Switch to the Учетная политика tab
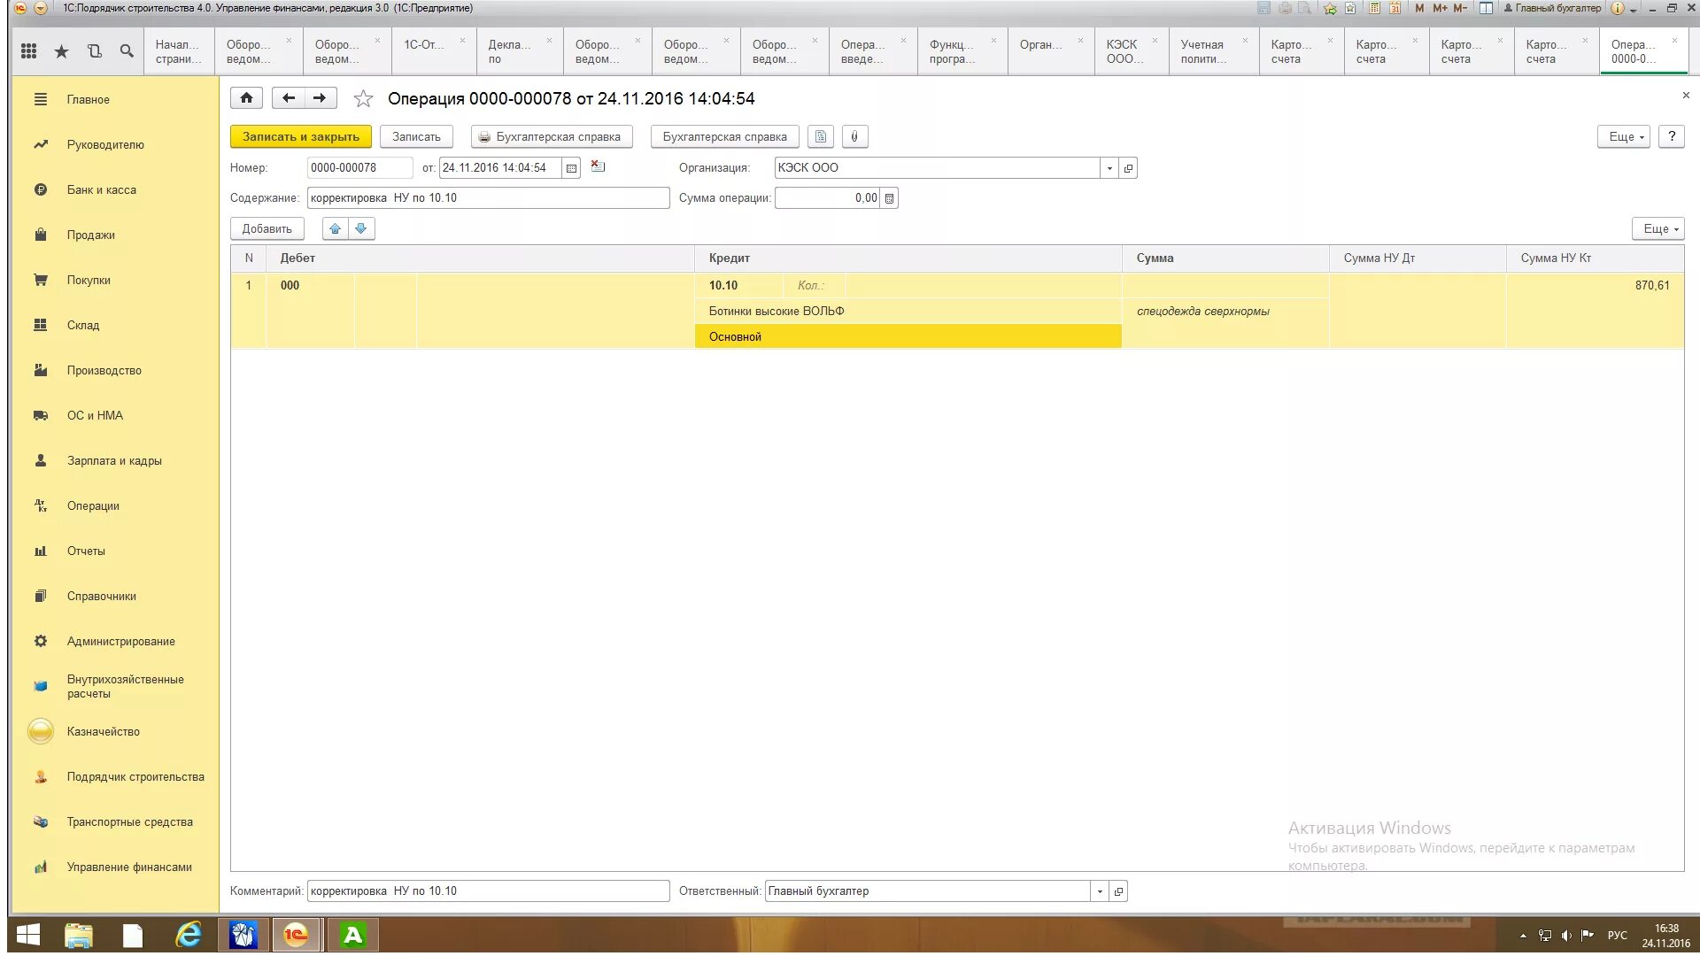The image size is (1700, 956). (x=1204, y=51)
